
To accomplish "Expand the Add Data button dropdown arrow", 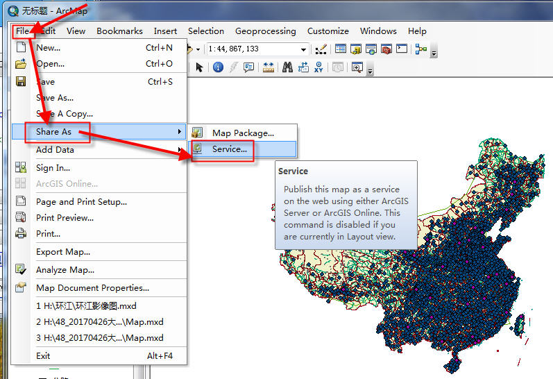I will click(198, 49).
